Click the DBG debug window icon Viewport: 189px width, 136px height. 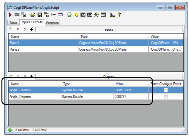tap(103, 15)
